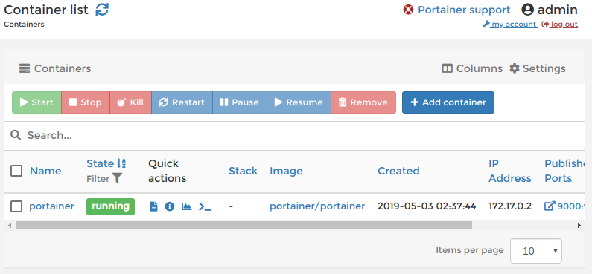This screenshot has height=274, width=592.
Task: Open my account page
Action: click(510, 25)
